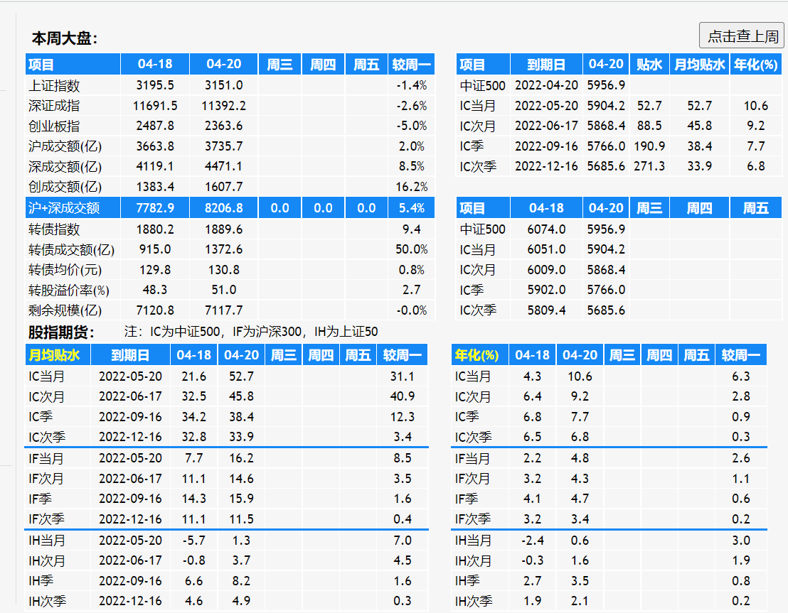788x613 pixels.
Task: Click the 11392.2 value for 深证成指
Action: (x=223, y=106)
